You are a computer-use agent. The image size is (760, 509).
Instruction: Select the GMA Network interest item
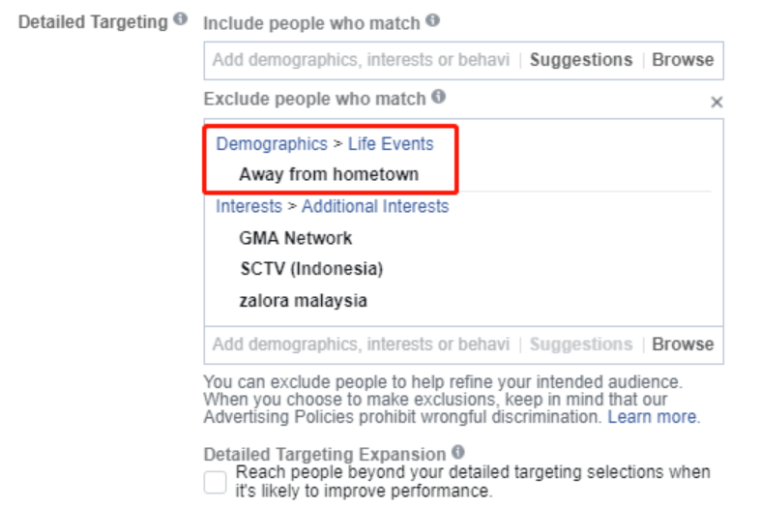pos(295,238)
